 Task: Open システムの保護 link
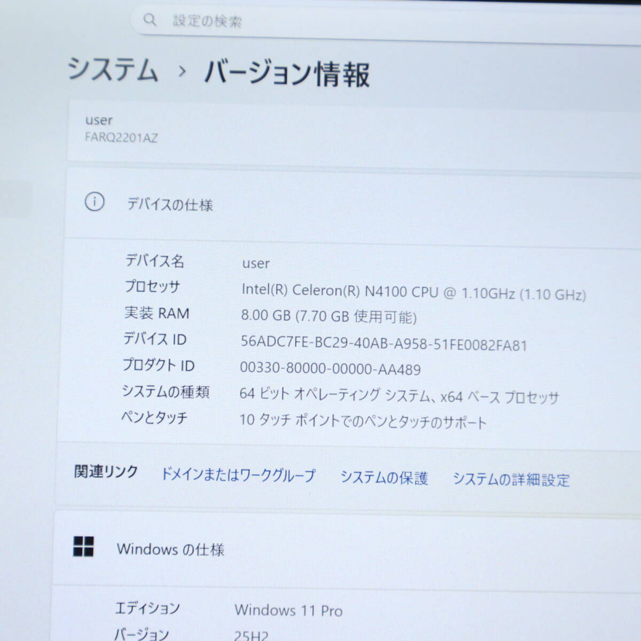[384, 477]
